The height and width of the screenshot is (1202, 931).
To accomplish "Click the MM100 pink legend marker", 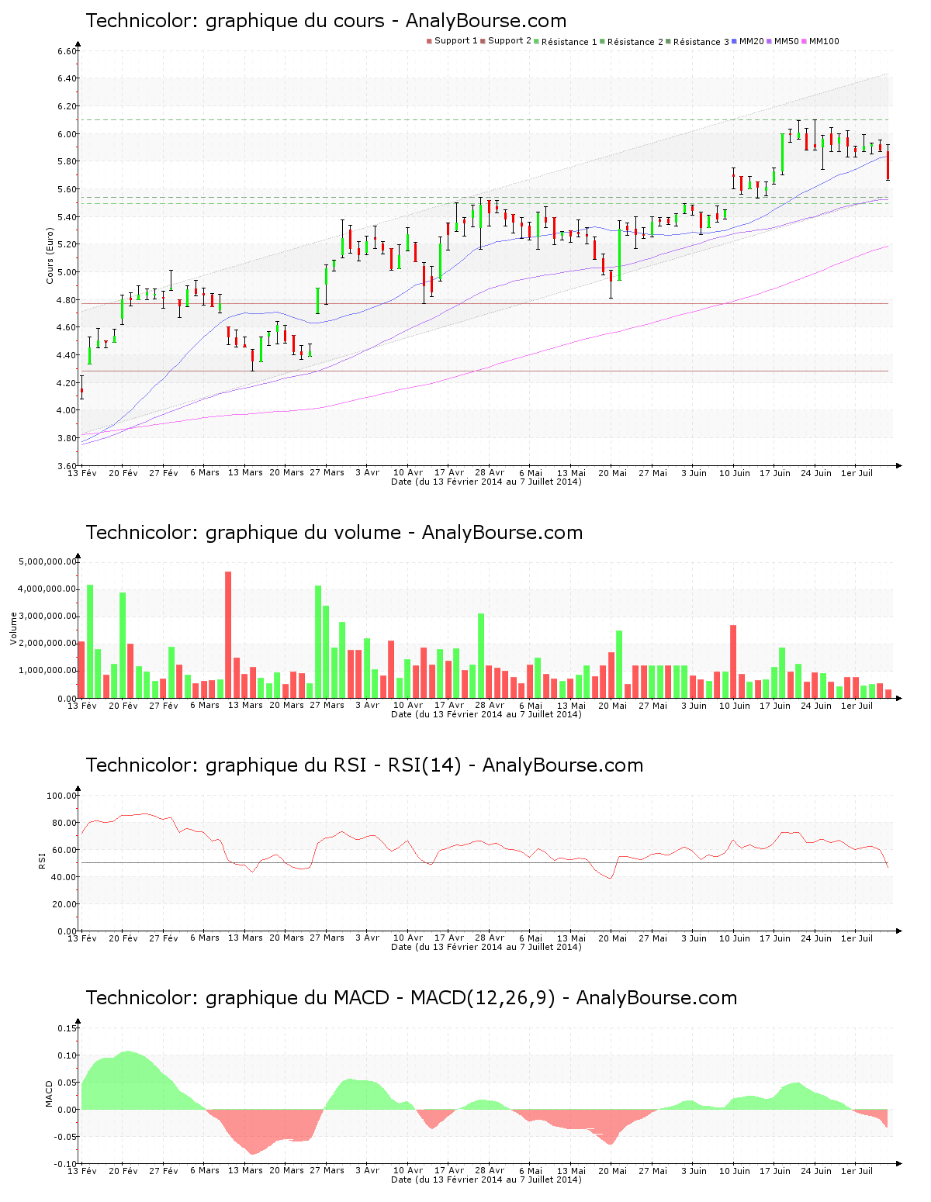I will coord(804,41).
